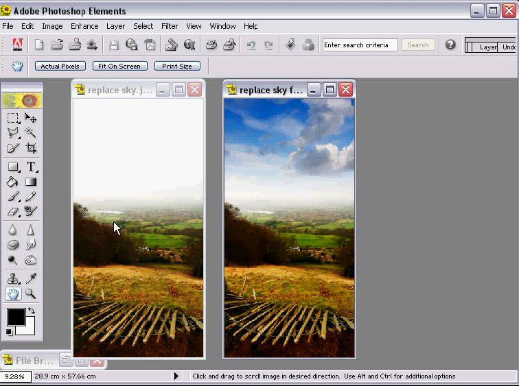Select the Zoom magnifier tool
The height and width of the screenshot is (386, 519).
click(31, 293)
